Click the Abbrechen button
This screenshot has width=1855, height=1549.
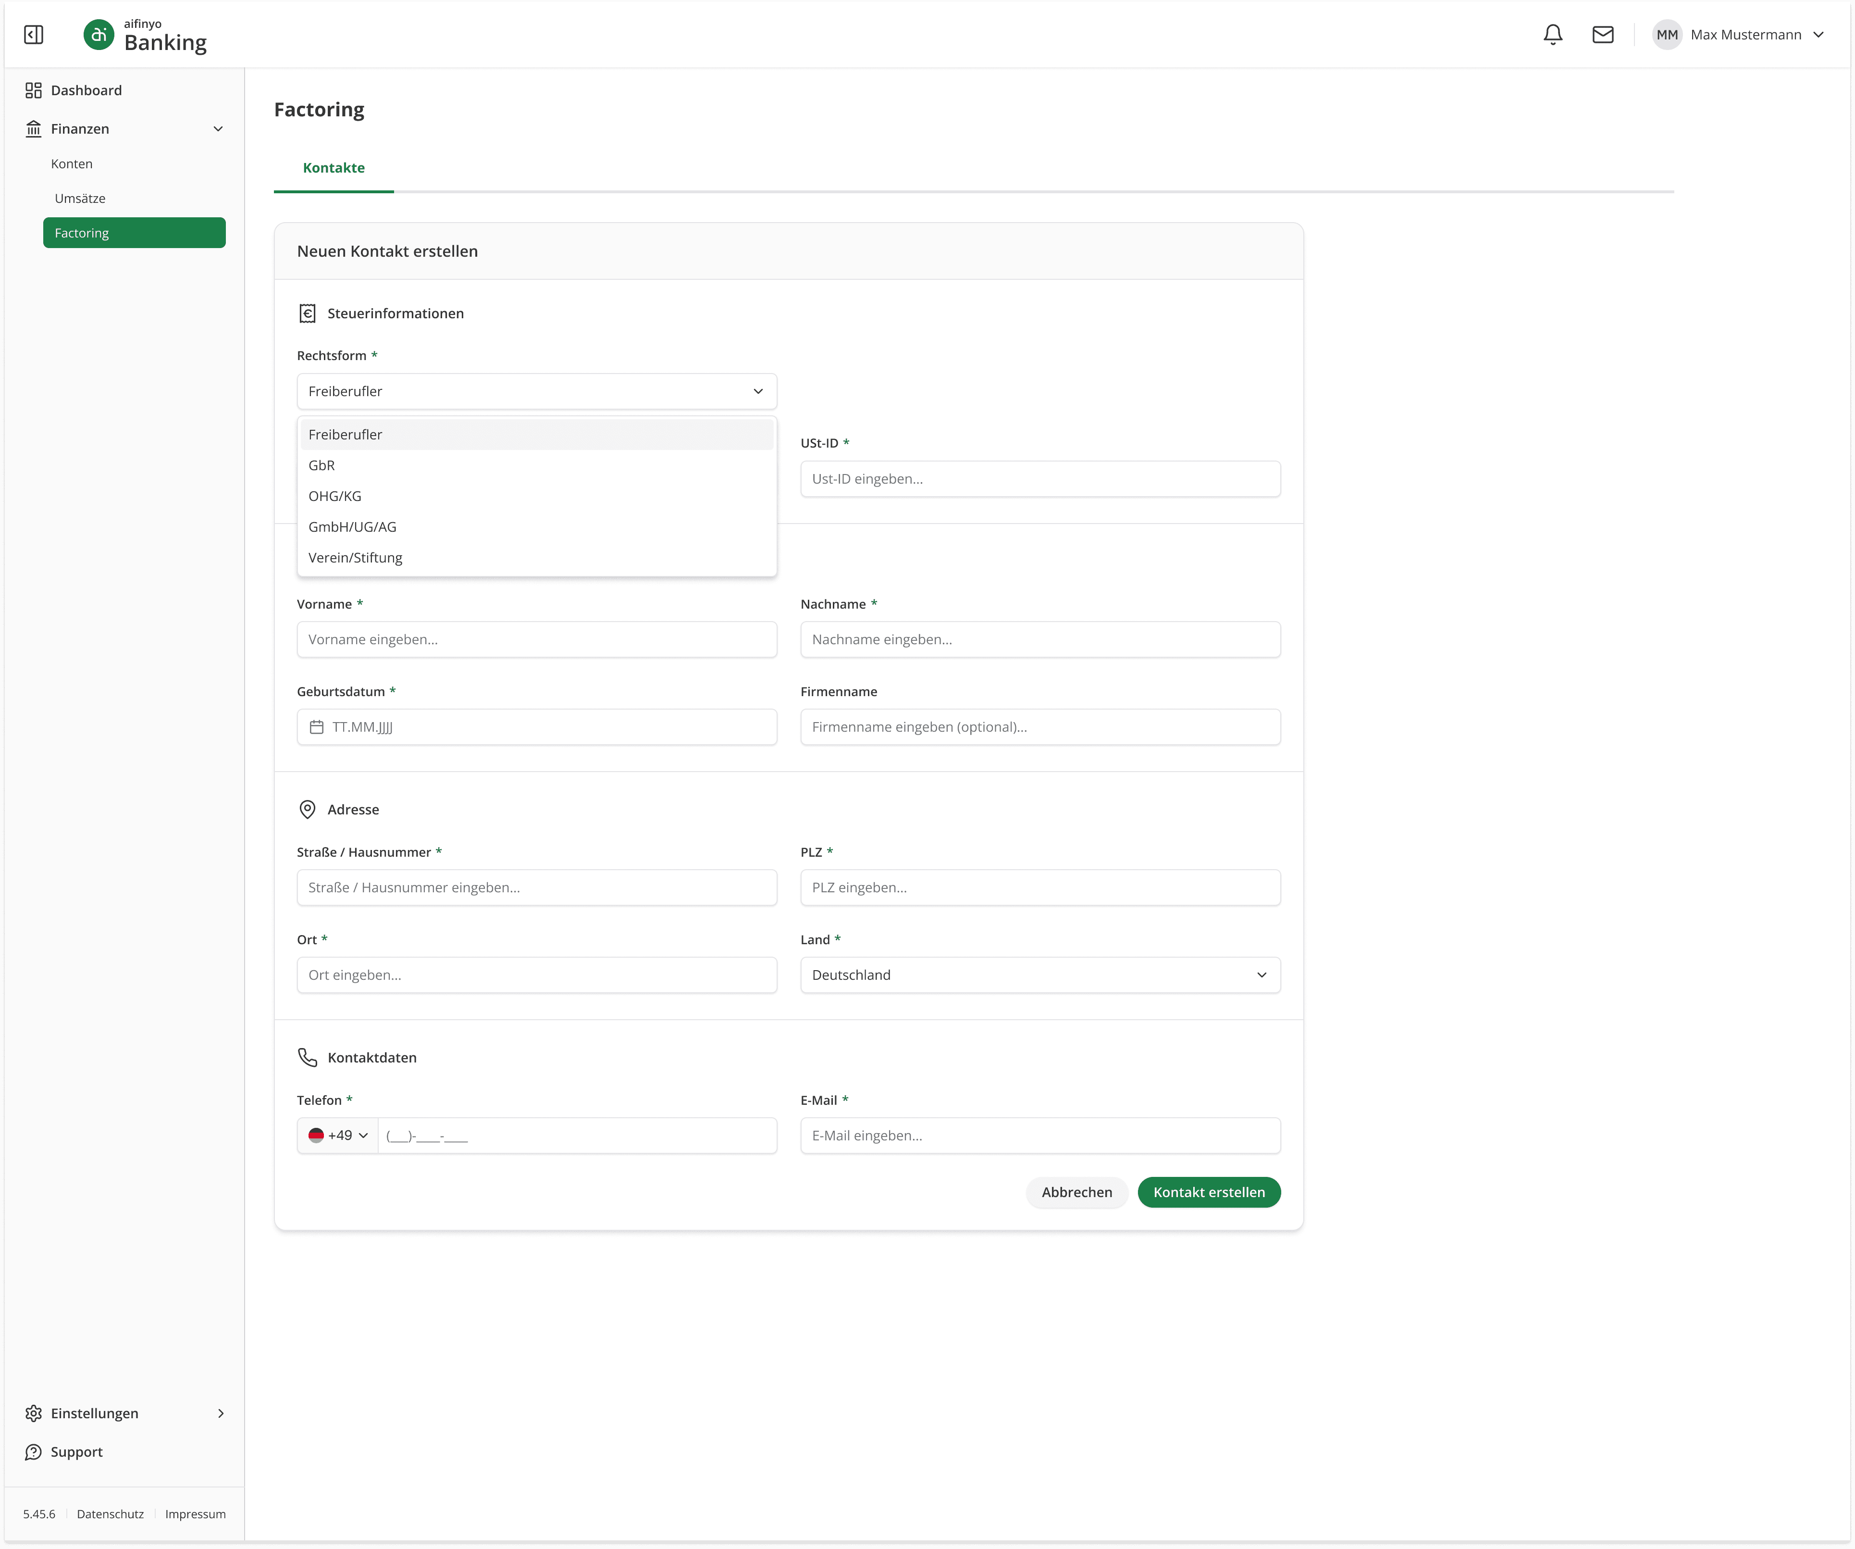pos(1076,1192)
